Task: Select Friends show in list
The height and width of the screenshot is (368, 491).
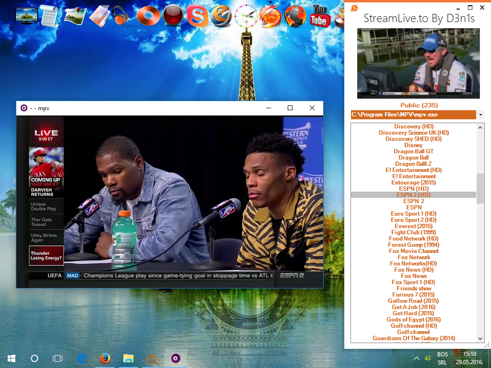Action: coord(414,288)
